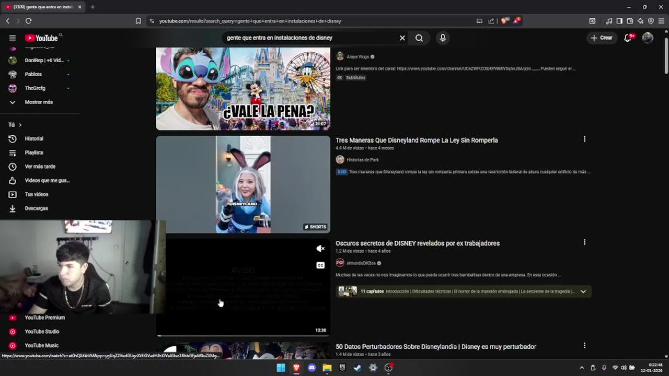Open the browser playlist music-note icon
This screenshot has width=669, height=376.
609,21
